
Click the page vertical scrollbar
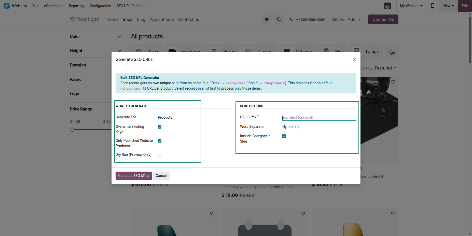click(x=470, y=39)
